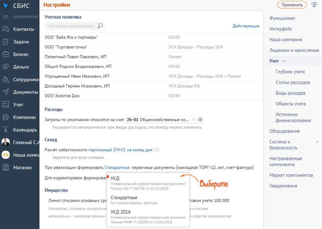Click the Business briefcase icon
The height and width of the screenshot is (229, 322).
pos(5,54)
